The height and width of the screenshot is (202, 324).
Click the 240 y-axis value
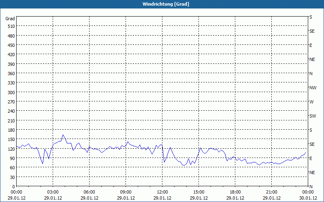click(x=11, y=112)
